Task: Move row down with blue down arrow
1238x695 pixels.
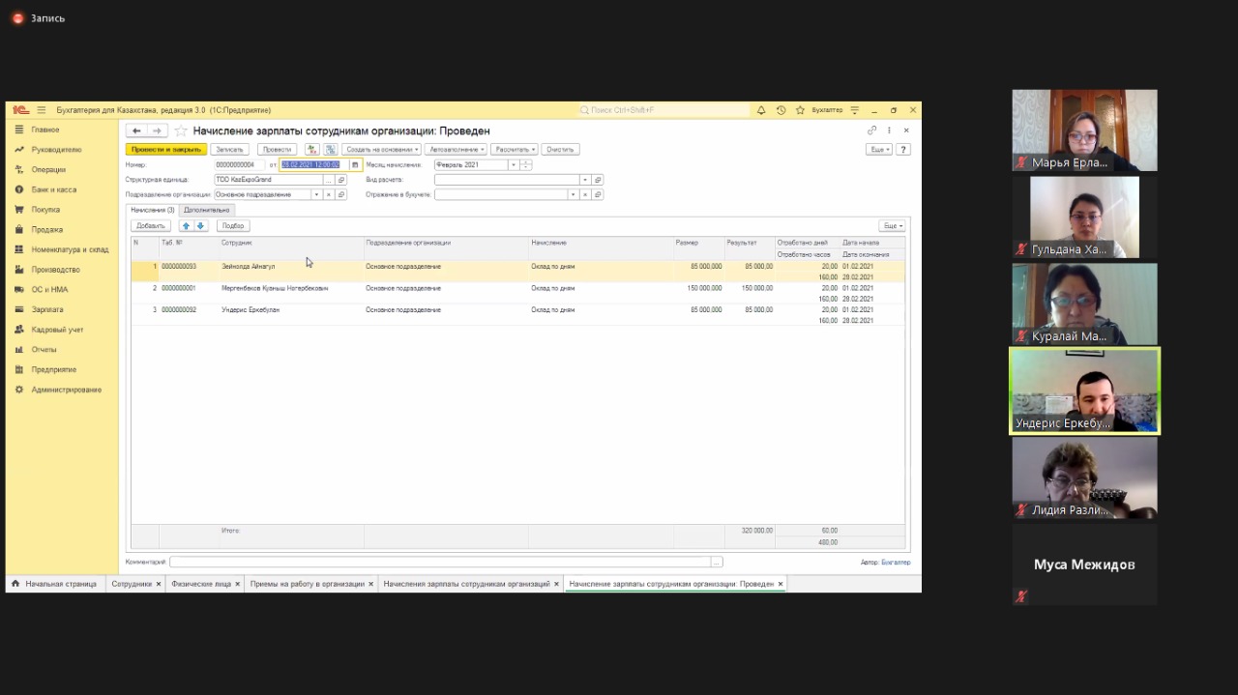Action: click(x=201, y=225)
